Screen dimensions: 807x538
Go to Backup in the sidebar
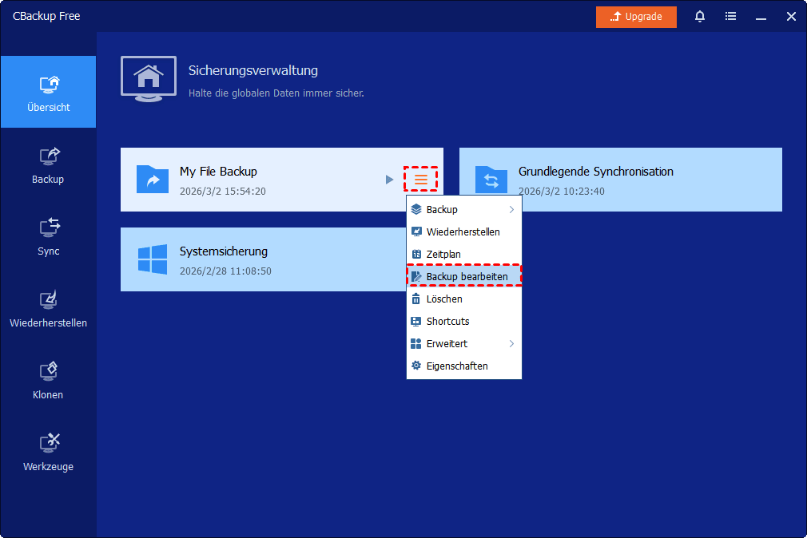[x=48, y=164]
